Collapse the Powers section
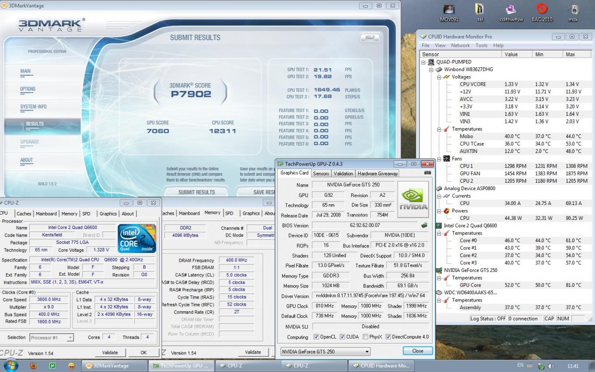Image resolution: width=595 pixels, height=372 pixels. click(x=439, y=211)
